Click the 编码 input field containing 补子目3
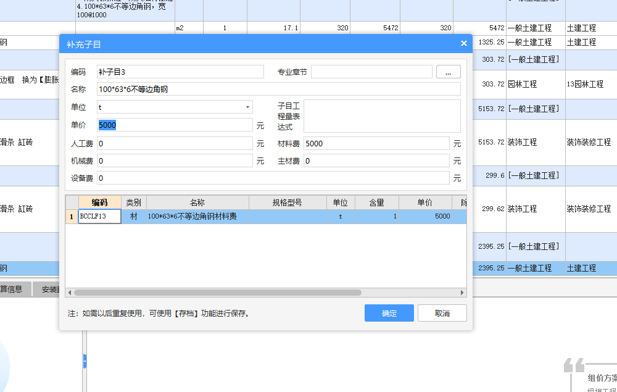Screen dimensions: 617x392 point(180,72)
